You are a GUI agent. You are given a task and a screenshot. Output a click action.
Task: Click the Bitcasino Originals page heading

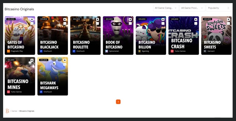click(19, 9)
